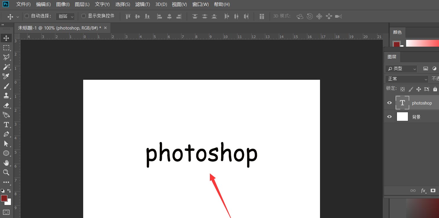
Task: Select the Move tool in the toolbox
Action: pos(6,38)
